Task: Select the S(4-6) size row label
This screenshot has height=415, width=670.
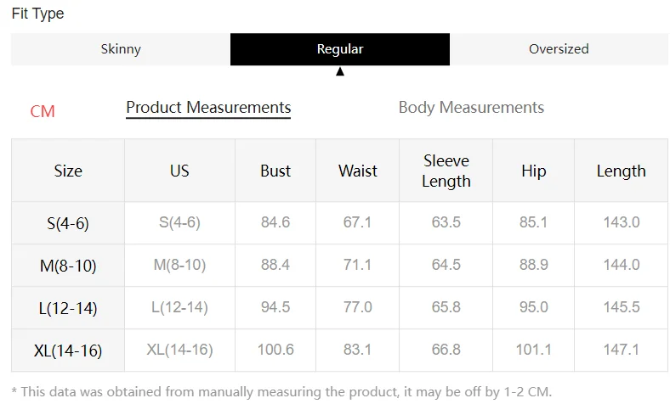Action: click(x=68, y=223)
